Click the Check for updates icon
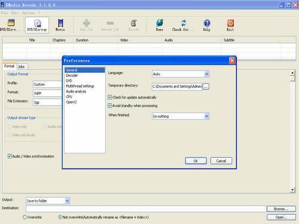The width and height of the screenshot is (299, 224). point(182,25)
